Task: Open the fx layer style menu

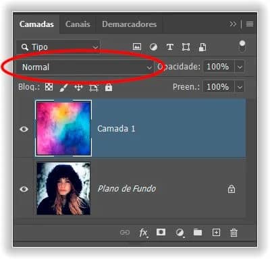Action: click(x=143, y=233)
